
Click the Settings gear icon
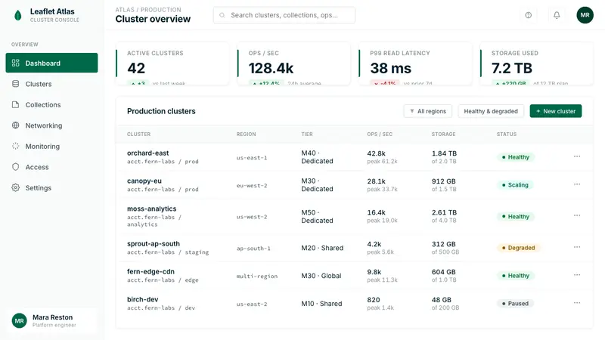click(15, 187)
